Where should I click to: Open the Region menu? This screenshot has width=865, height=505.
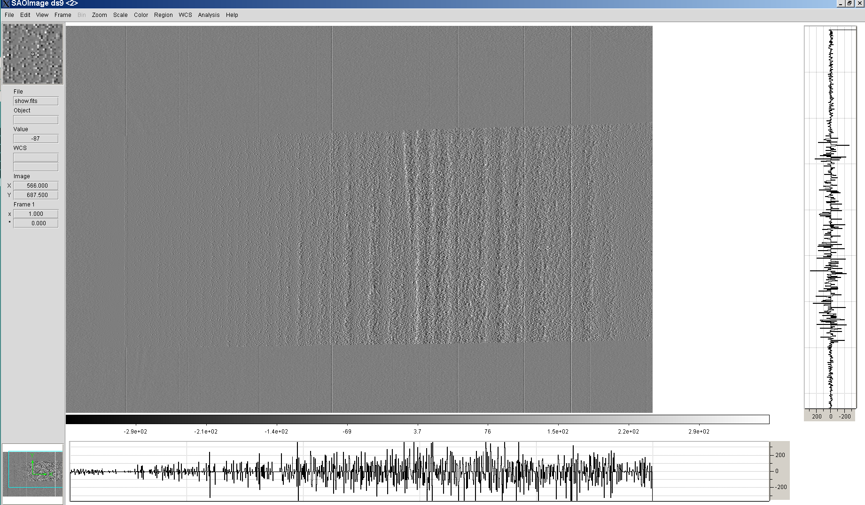pos(163,15)
